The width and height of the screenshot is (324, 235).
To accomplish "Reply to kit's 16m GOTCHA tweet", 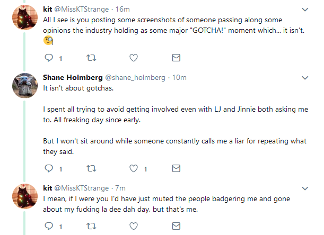I will (x=49, y=58).
